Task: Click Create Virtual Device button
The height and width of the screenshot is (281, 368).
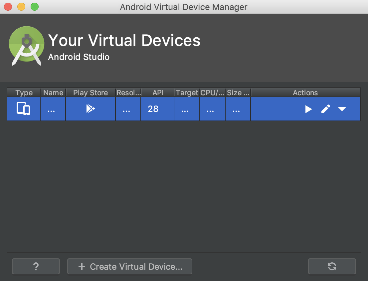Action: (129, 266)
